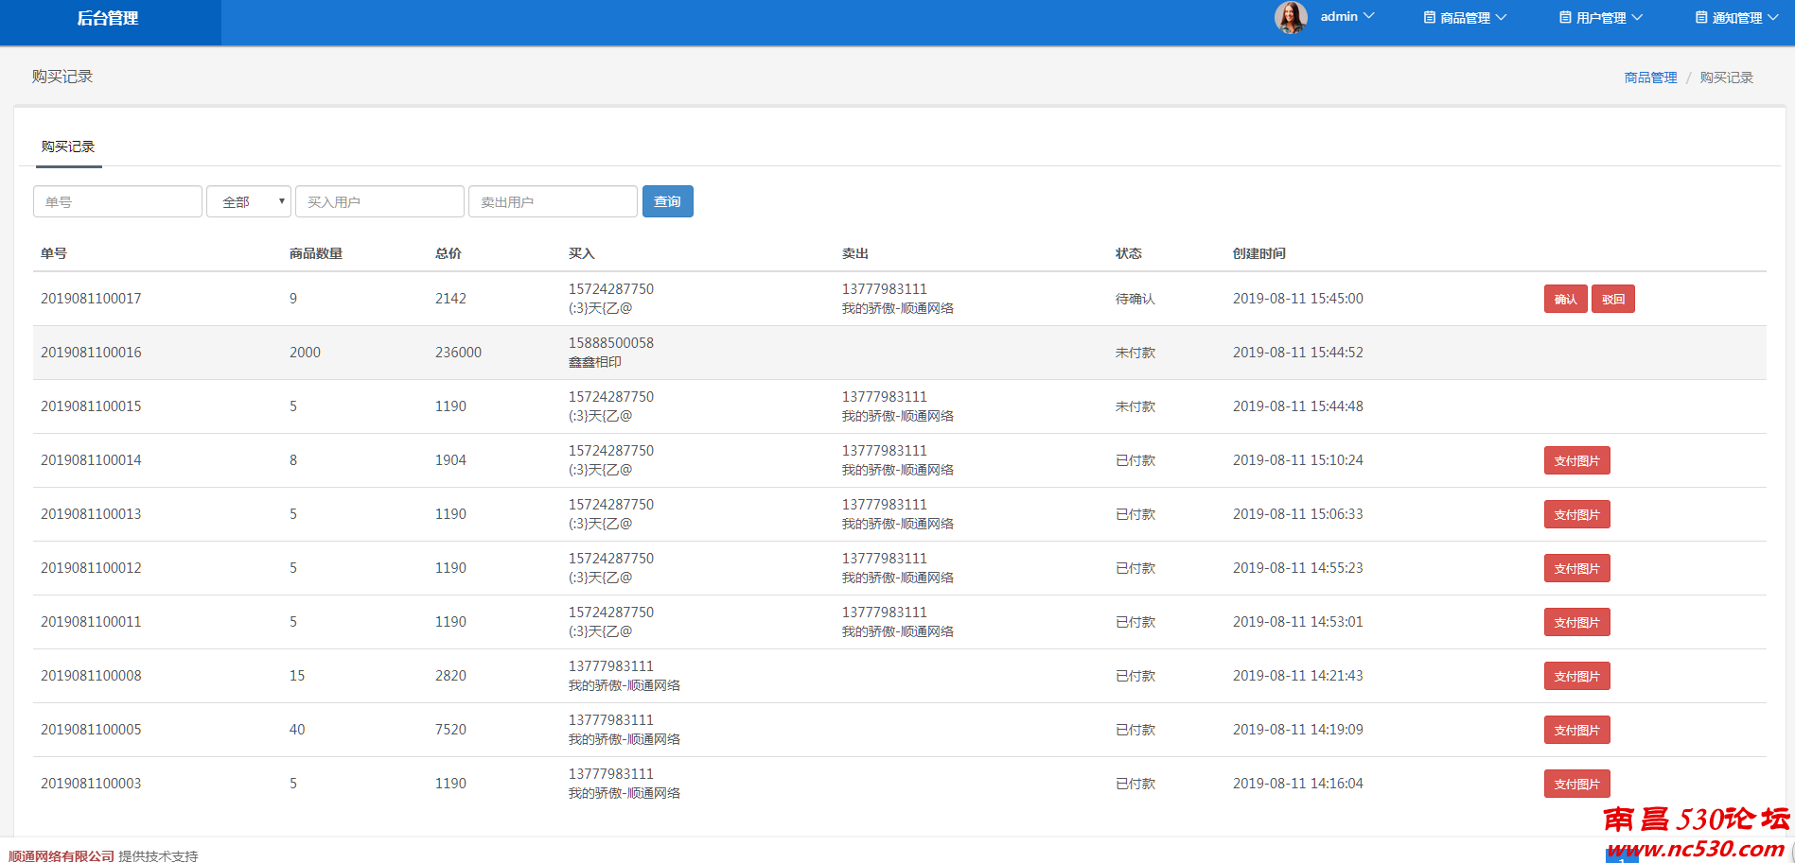View 支付图片 for order 2019081100013
The image size is (1795, 863).
click(1576, 514)
